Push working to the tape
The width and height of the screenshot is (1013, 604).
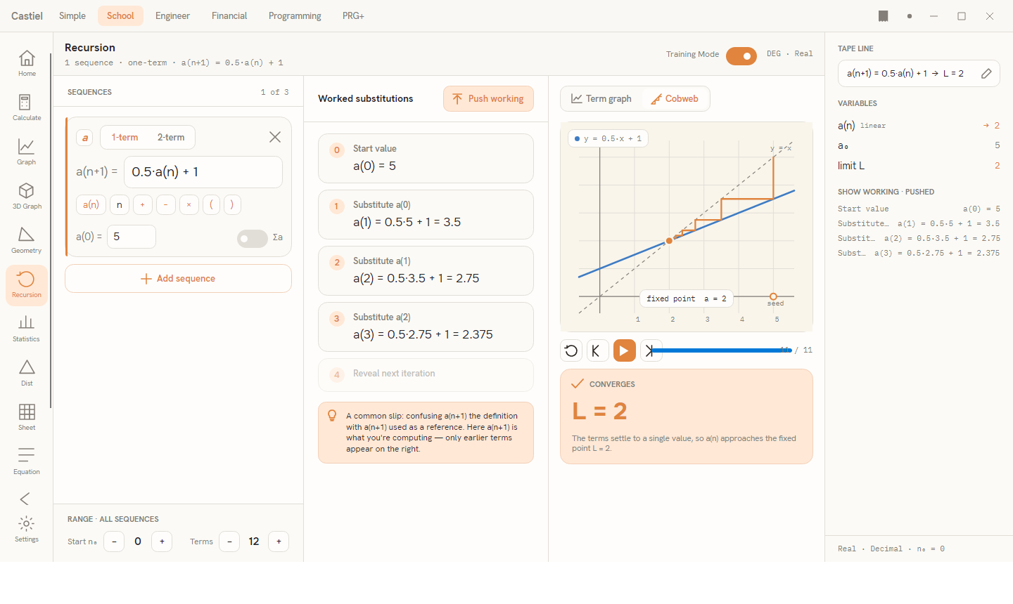click(x=488, y=99)
